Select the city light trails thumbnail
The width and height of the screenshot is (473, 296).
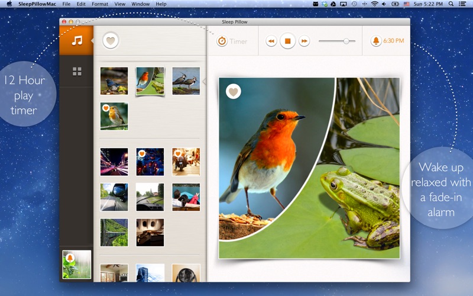(x=114, y=162)
